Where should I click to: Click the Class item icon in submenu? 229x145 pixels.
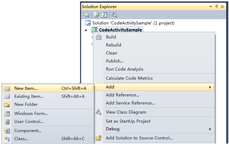click(x=7, y=139)
